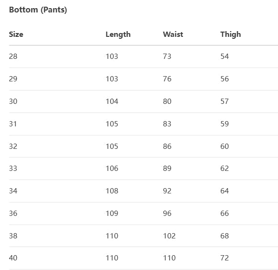Click size 32 row label
The width and height of the screenshot is (278, 270).
pyautogui.click(x=13, y=146)
